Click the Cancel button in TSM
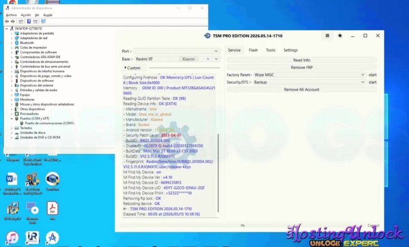 (x=373, y=225)
